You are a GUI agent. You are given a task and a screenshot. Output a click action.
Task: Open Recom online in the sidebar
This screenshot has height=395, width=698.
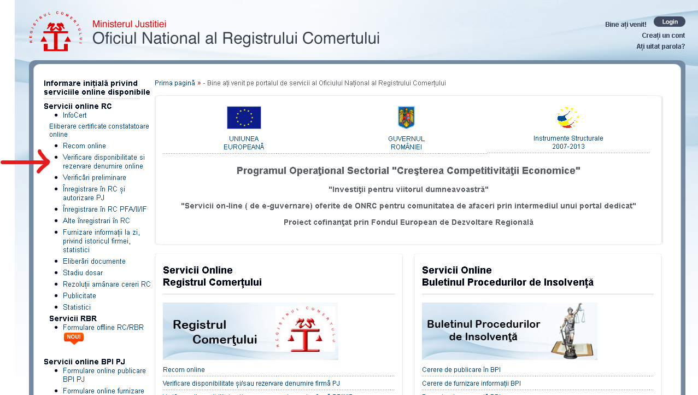click(84, 146)
